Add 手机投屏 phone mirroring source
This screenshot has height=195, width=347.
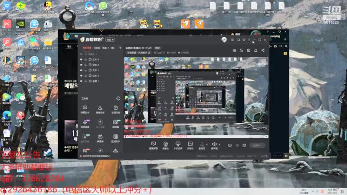(178, 146)
